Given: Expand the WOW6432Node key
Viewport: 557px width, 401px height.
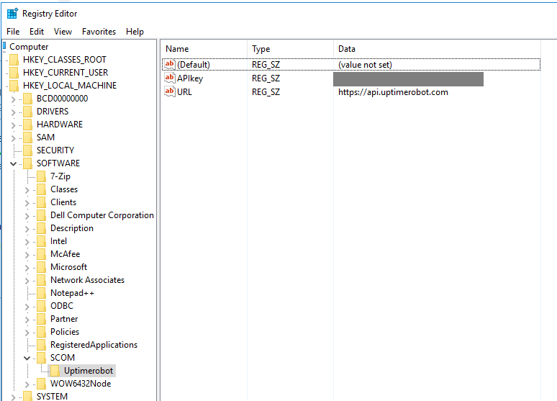Looking at the screenshot, I should click(27, 384).
